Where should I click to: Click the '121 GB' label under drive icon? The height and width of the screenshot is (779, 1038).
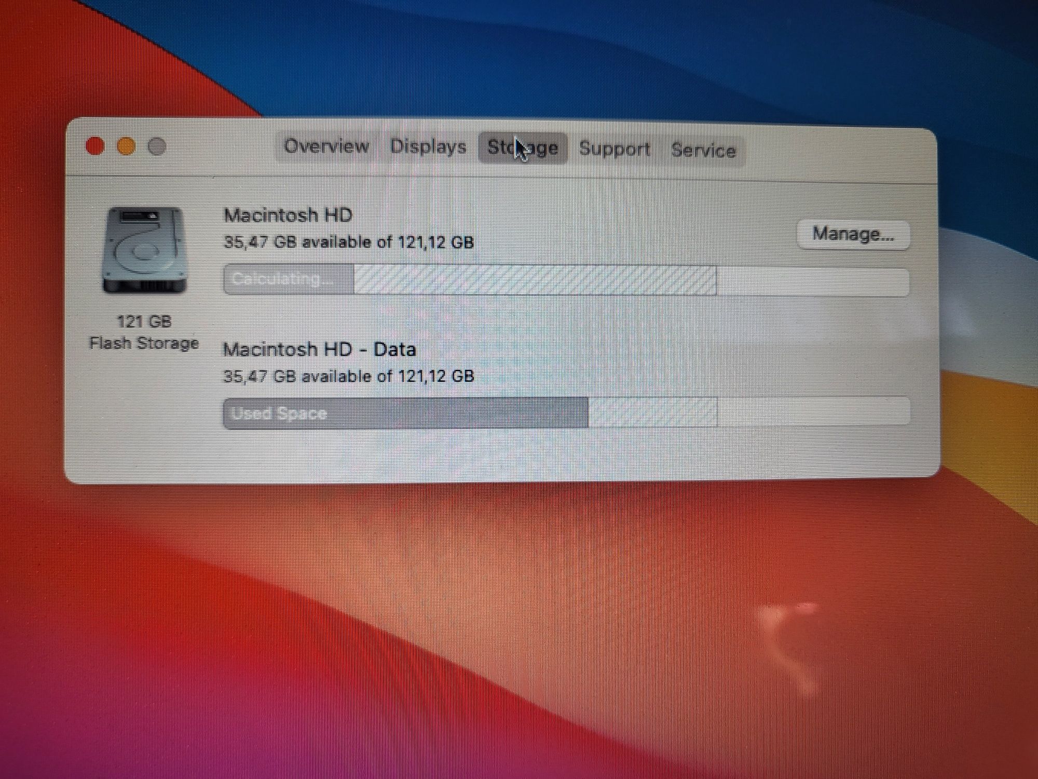(x=144, y=321)
